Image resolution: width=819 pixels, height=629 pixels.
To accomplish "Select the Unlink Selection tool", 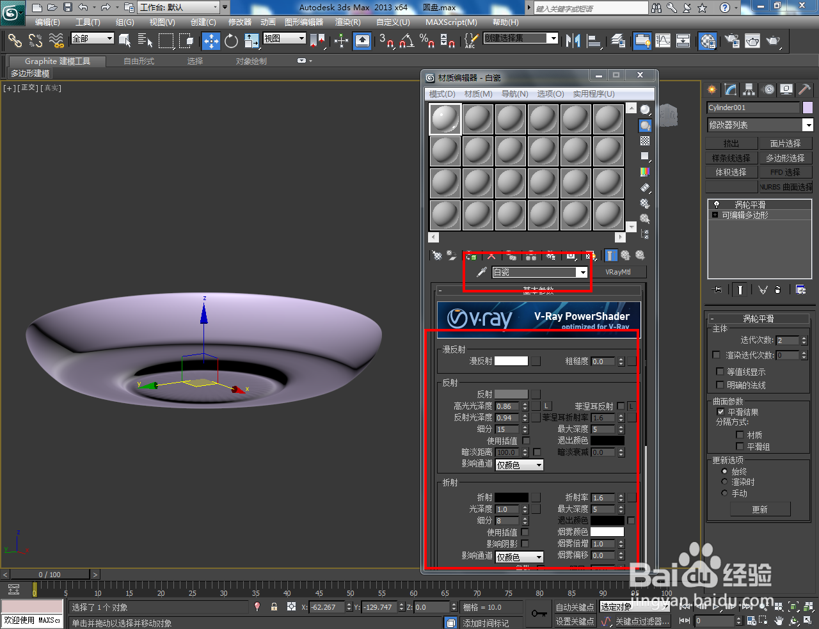I will click(x=35, y=41).
